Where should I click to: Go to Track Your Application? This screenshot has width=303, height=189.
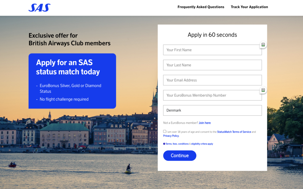coord(249,7)
